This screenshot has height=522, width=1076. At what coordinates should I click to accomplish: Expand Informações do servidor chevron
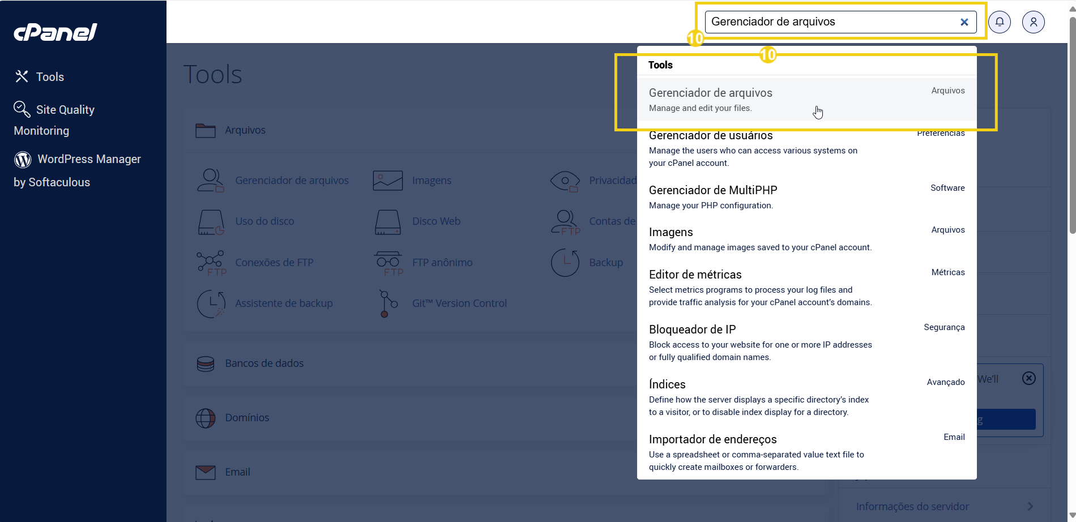pyautogui.click(x=1030, y=506)
